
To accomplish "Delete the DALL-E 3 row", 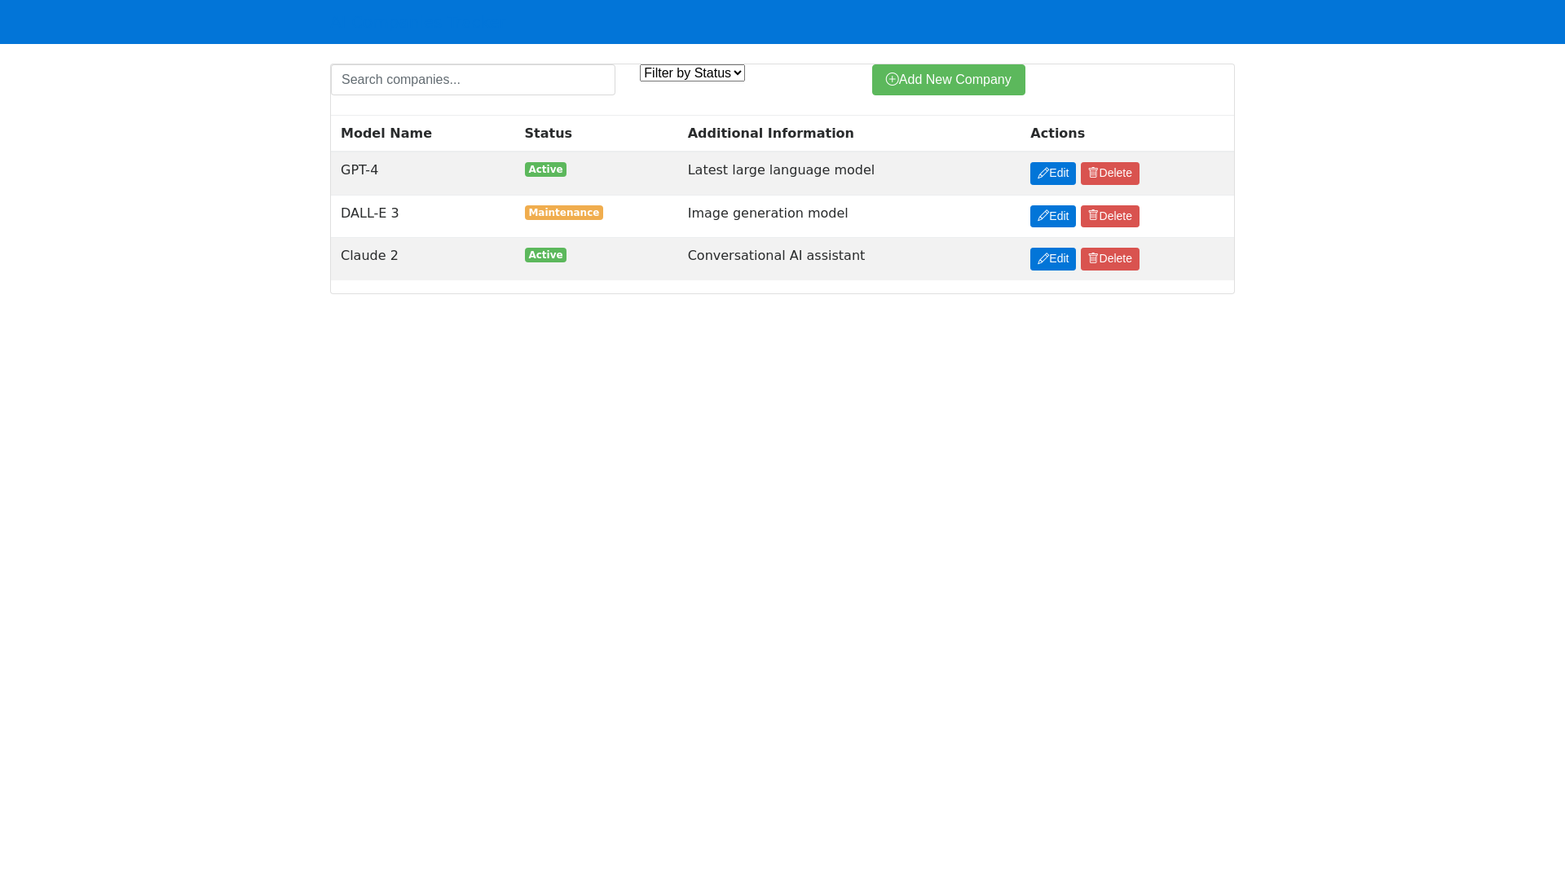I will pos(1109,216).
